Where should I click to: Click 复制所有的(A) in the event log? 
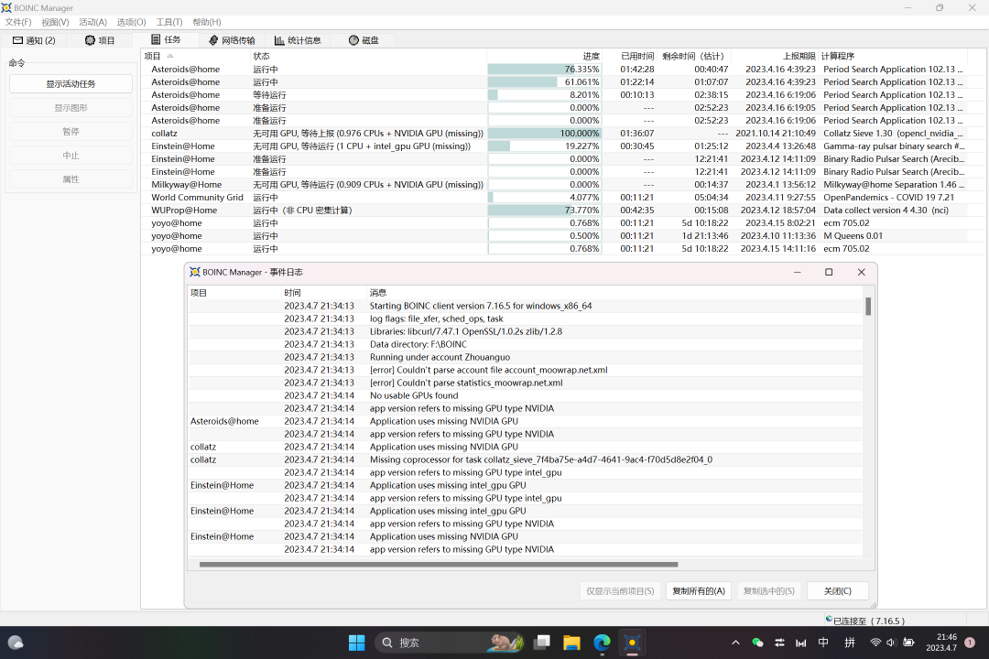coord(698,591)
